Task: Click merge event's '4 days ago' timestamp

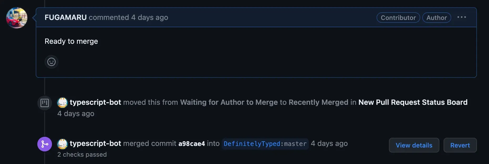Action: point(329,144)
